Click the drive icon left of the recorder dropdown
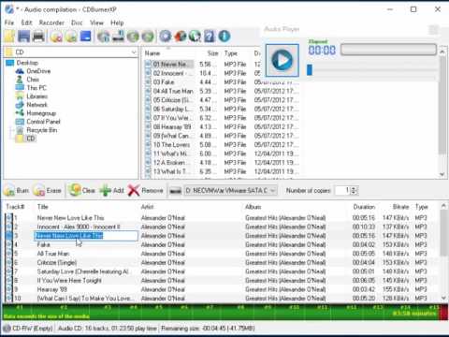The height and width of the screenshot is (337, 449). pyautogui.click(x=175, y=191)
